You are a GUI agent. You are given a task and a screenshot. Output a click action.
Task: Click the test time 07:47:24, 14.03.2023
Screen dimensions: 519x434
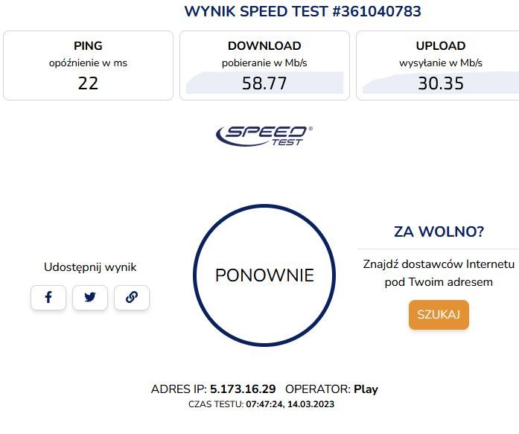(x=290, y=404)
